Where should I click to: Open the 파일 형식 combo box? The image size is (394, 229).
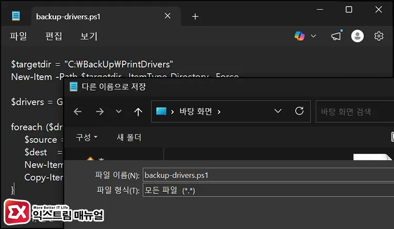click(x=268, y=190)
